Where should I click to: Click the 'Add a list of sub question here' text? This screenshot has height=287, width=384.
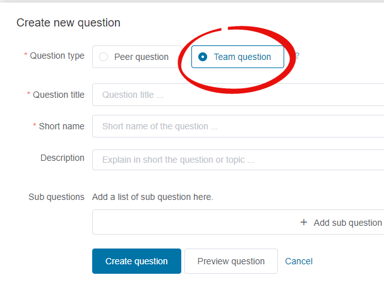[x=153, y=197]
